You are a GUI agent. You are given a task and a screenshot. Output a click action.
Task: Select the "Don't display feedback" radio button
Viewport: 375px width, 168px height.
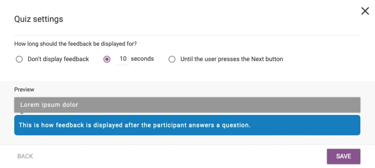(19, 59)
